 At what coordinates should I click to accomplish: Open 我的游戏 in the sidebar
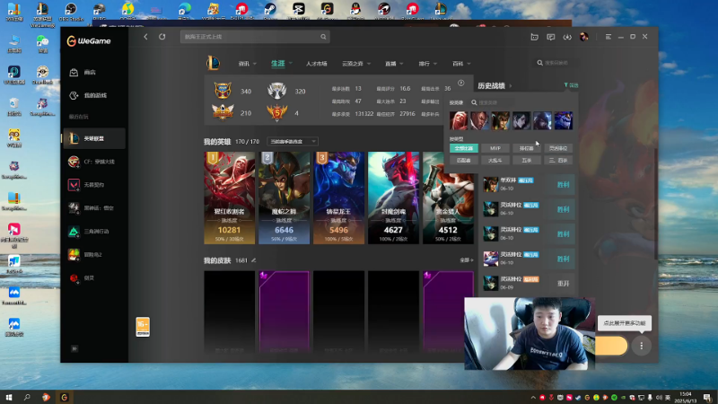(94, 95)
